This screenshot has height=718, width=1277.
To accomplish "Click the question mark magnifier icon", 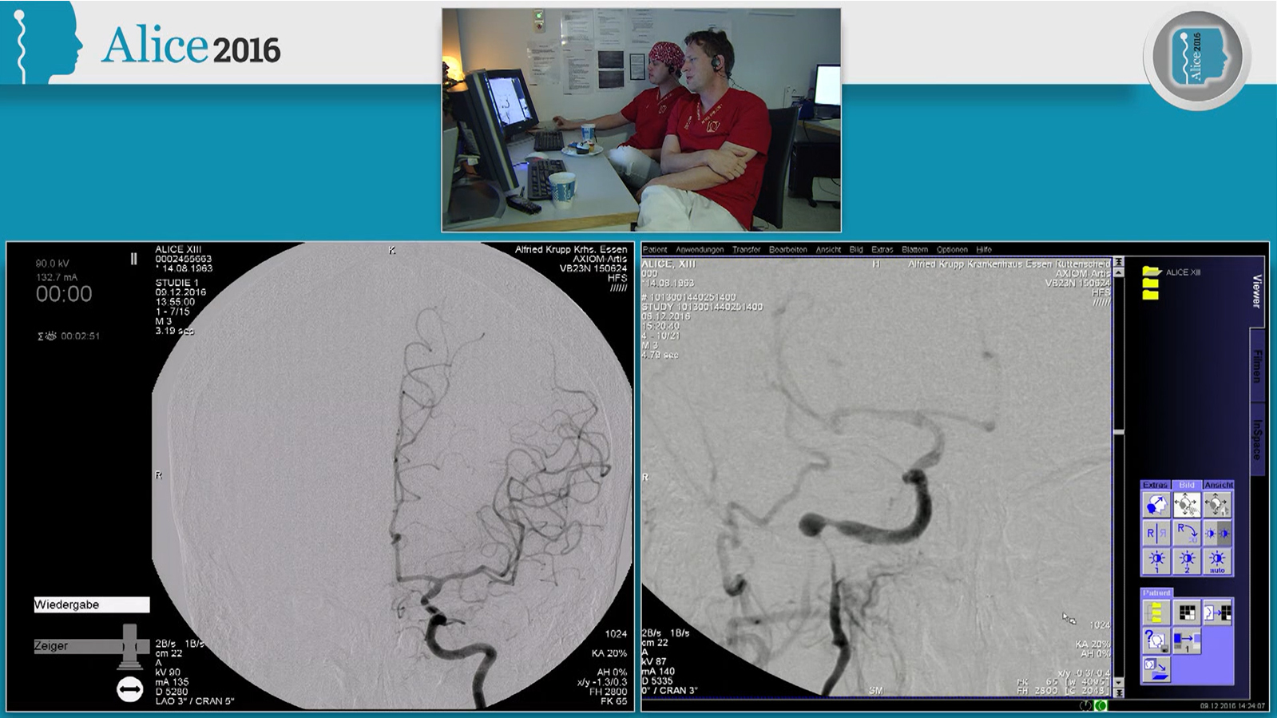I will coord(1156,641).
